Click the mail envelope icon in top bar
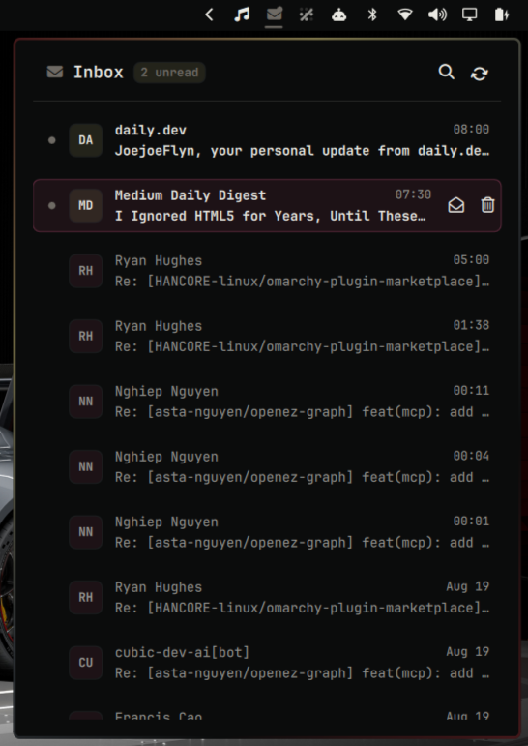Image resolution: width=528 pixels, height=746 pixels. tap(274, 15)
